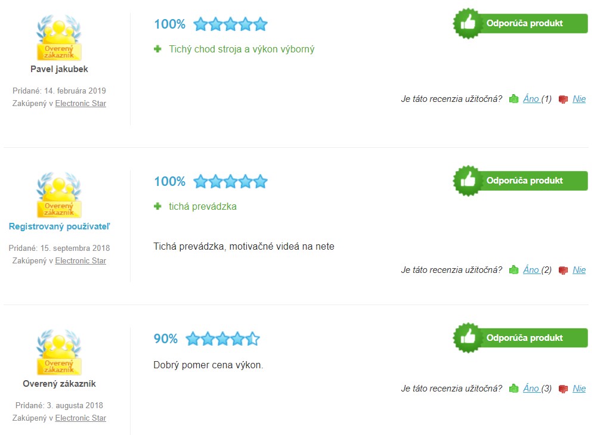Click red thumbs-down icon on the September 2018 review

click(x=563, y=270)
